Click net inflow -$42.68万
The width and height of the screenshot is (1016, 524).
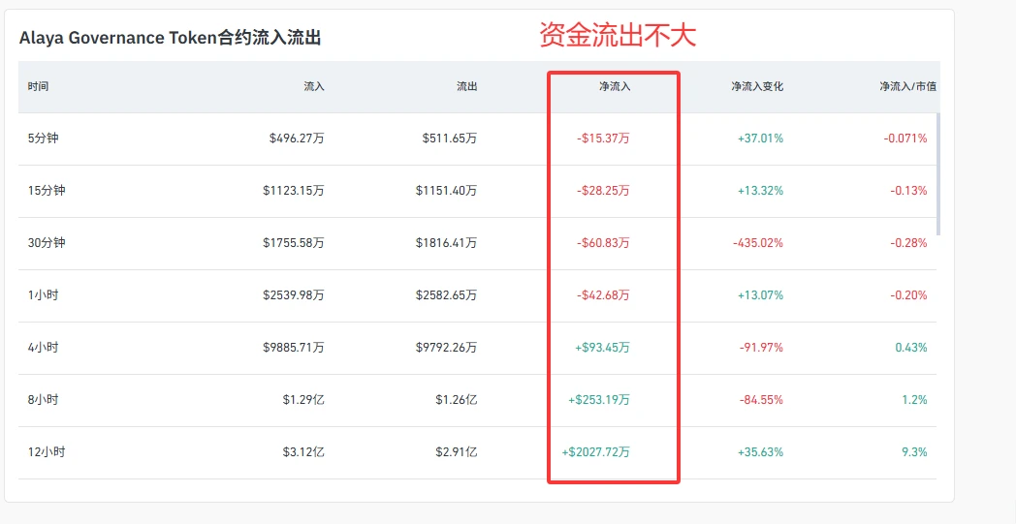(x=603, y=294)
